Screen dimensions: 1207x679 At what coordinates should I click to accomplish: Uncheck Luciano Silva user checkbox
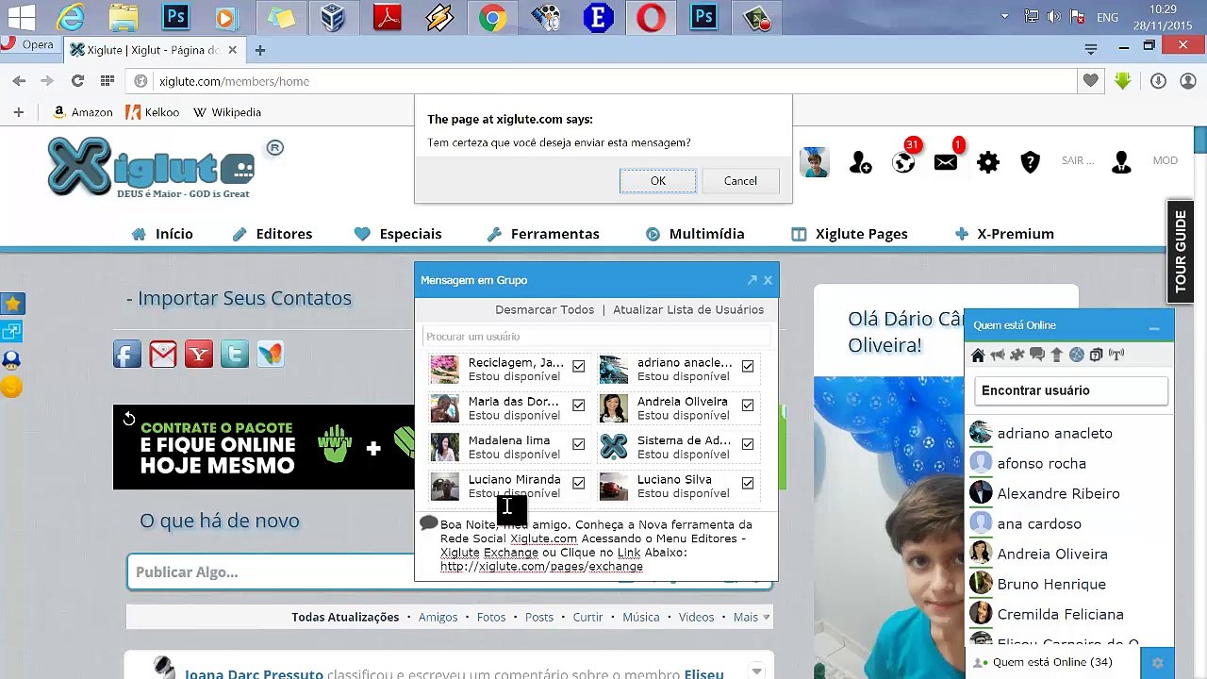[747, 482]
